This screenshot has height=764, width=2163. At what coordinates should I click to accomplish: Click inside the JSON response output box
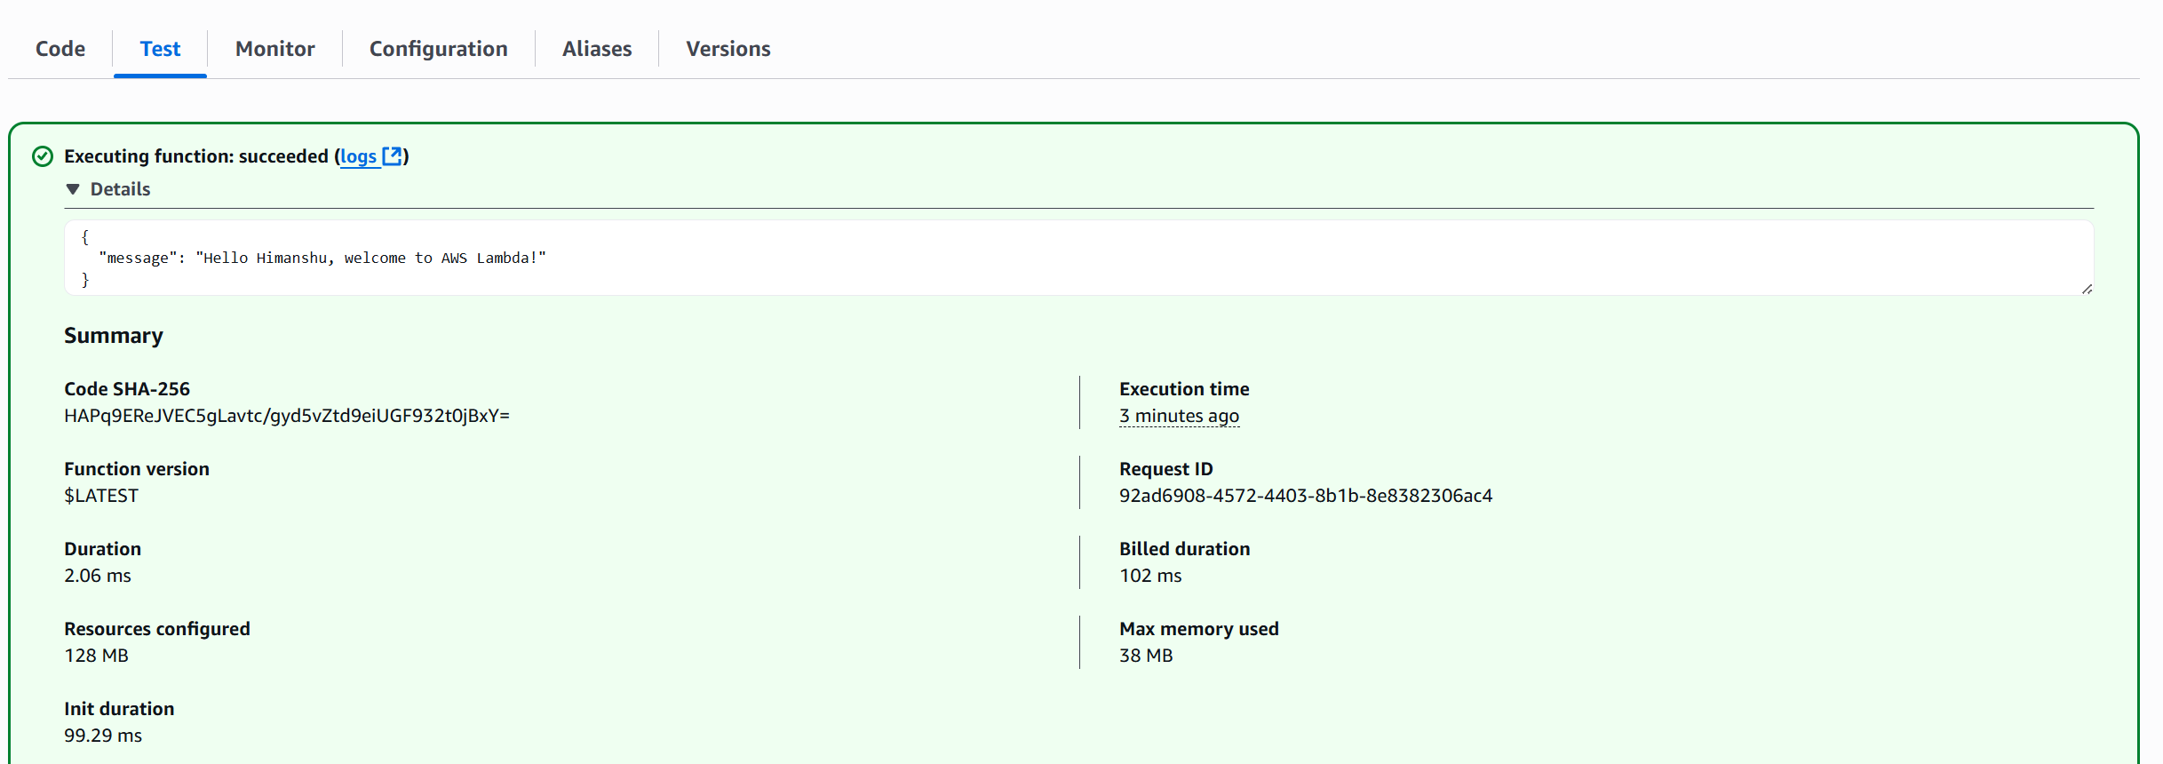1066,258
